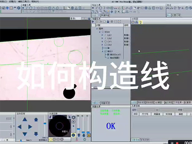Screen dimensions: 192x144
Task: Adjust the vertical motion speed slider
Action: click(45, 124)
